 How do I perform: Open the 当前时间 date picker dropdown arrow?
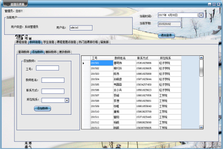(x=201, y=15)
